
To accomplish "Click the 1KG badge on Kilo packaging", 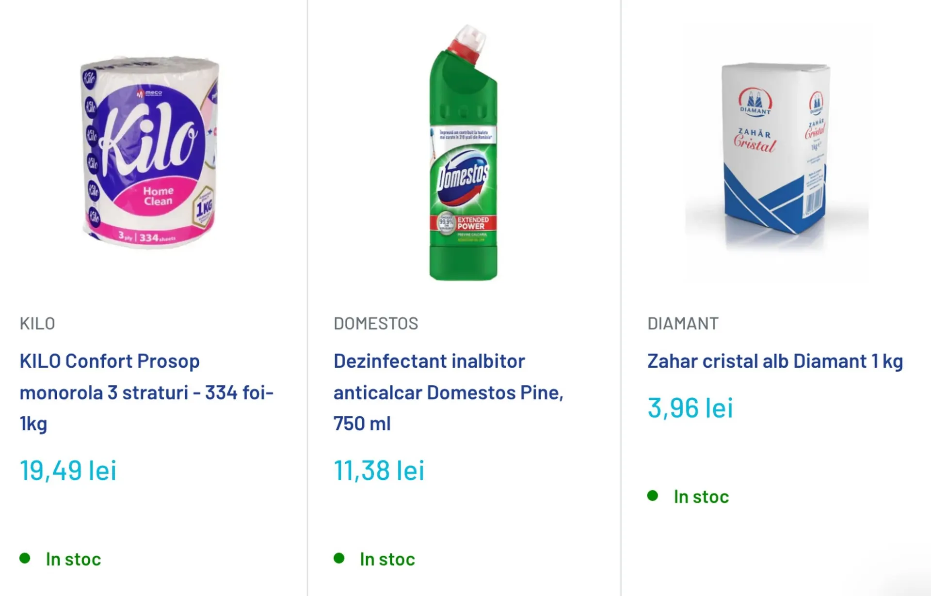I will pyautogui.click(x=204, y=207).
